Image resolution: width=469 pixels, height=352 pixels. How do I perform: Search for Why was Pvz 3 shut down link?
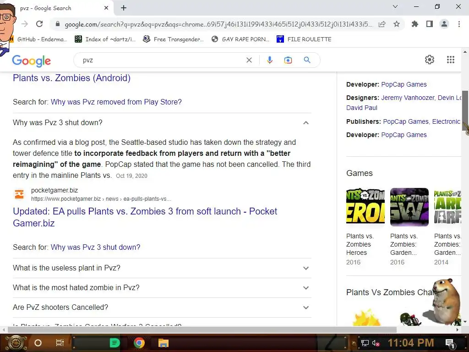95,247
